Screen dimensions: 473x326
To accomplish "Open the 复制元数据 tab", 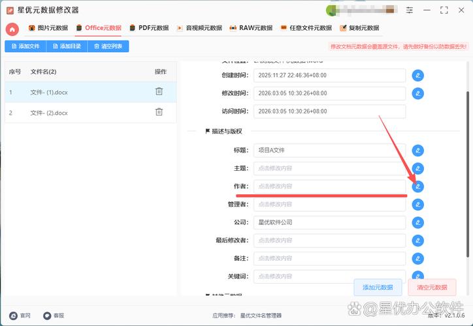I will point(359,28).
